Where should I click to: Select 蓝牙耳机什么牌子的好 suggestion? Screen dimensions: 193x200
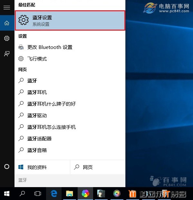pos(70,104)
